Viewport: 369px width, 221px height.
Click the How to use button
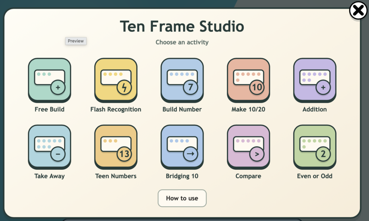click(182, 198)
